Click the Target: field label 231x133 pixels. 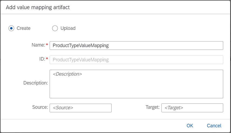153,107
